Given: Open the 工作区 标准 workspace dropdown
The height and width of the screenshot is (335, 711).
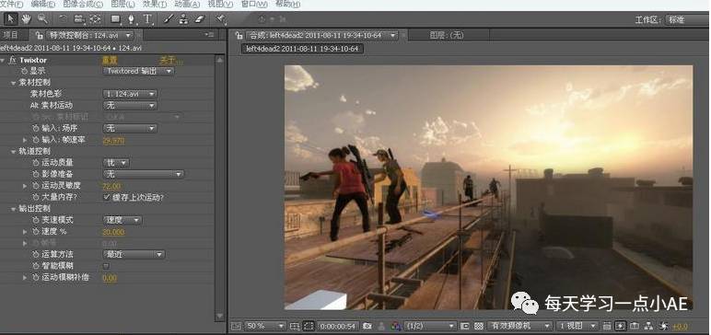Looking at the screenshot, I should click(686, 19).
